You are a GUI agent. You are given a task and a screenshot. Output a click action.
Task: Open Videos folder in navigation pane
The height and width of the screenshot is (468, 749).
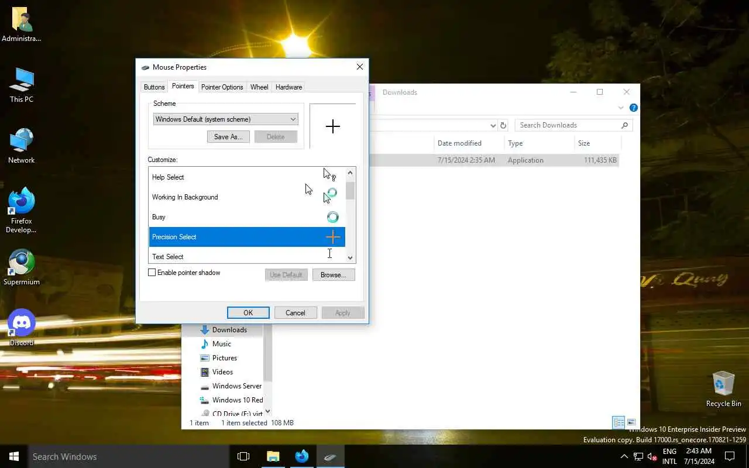222,372
